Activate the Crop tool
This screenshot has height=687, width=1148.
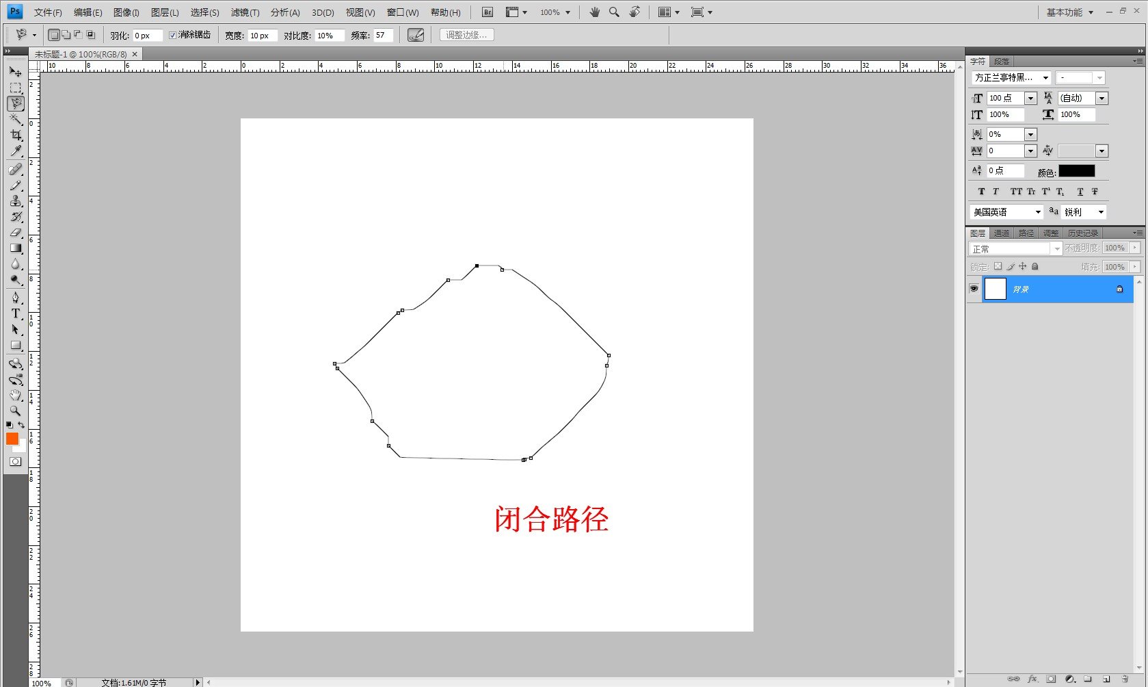click(x=15, y=135)
